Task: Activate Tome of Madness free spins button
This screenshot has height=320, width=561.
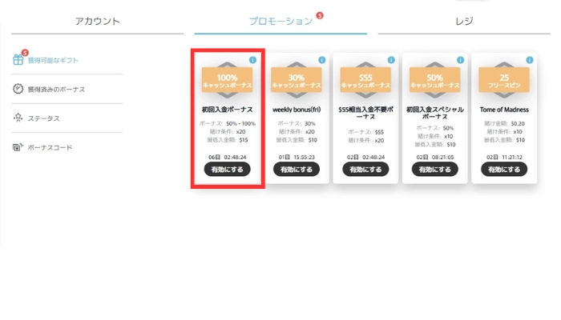Action: pyautogui.click(x=504, y=170)
